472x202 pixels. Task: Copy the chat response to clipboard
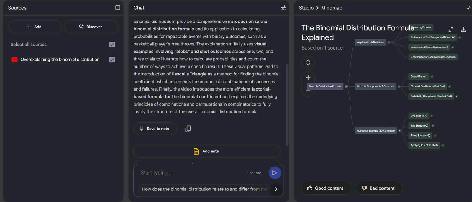188,129
